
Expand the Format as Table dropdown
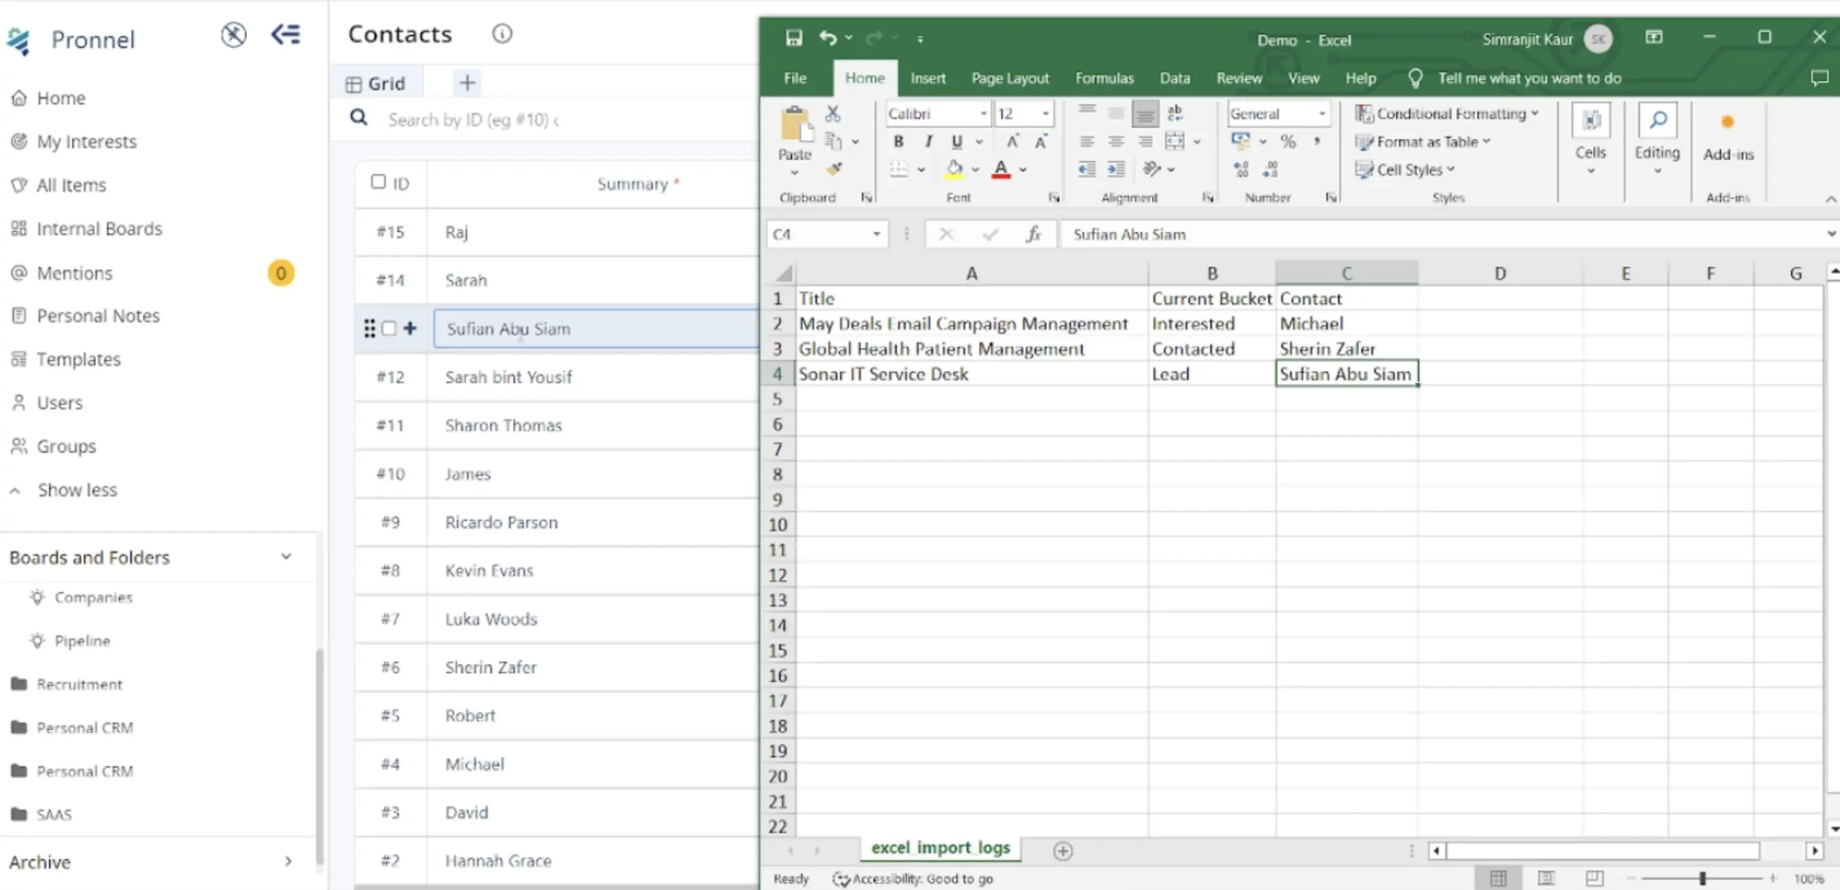(x=1486, y=141)
